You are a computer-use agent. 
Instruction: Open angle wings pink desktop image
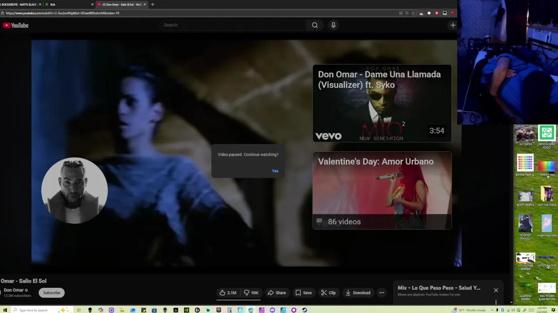[x=547, y=226]
